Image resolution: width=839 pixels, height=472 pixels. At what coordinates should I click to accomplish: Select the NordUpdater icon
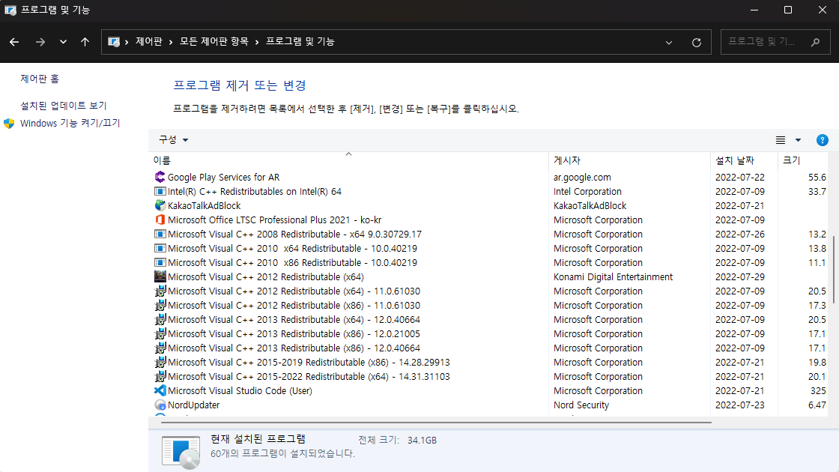click(x=160, y=405)
